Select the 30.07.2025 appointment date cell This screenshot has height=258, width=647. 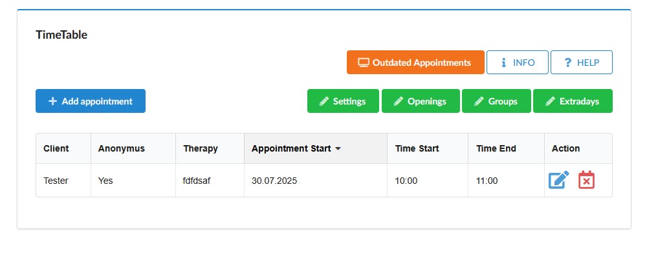tap(316, 181)
